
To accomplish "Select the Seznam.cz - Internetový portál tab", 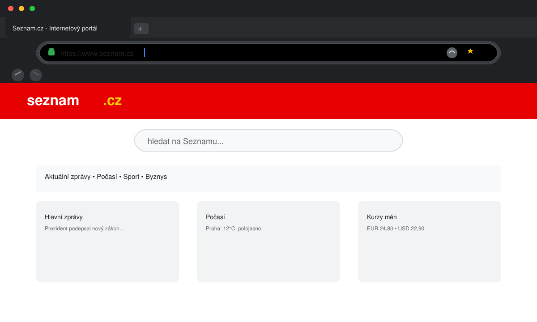I will (x=68, y=28).
